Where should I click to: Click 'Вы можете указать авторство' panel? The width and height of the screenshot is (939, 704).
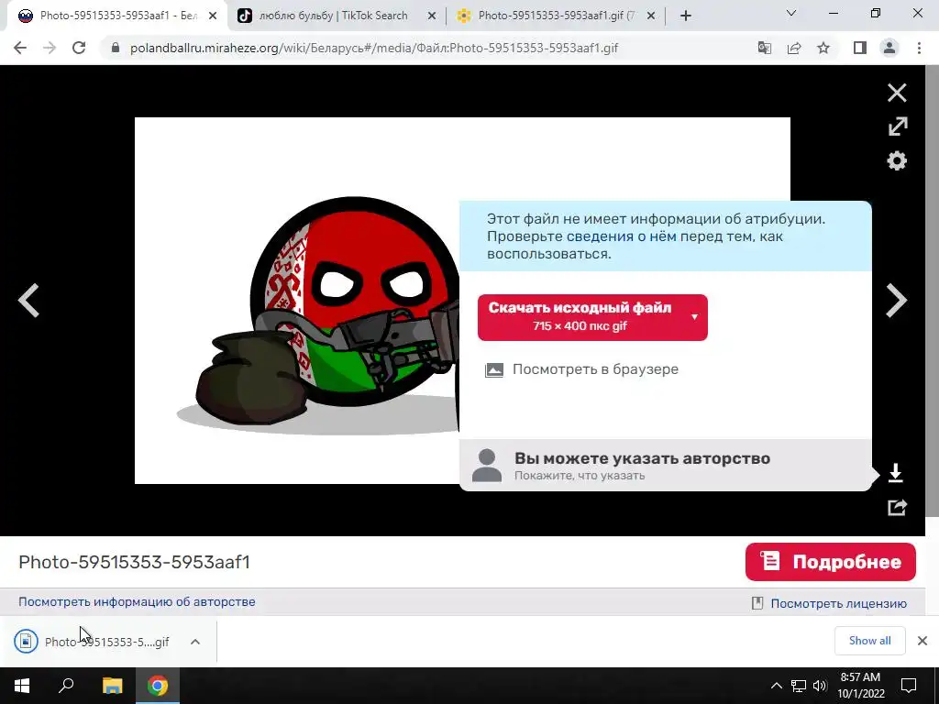point(666,465)
